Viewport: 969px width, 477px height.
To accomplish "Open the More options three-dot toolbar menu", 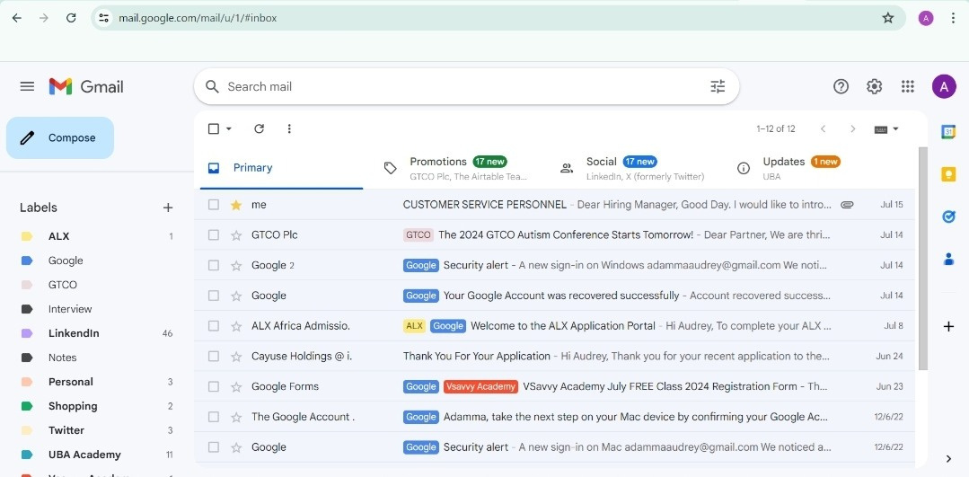I will (289, 128).
